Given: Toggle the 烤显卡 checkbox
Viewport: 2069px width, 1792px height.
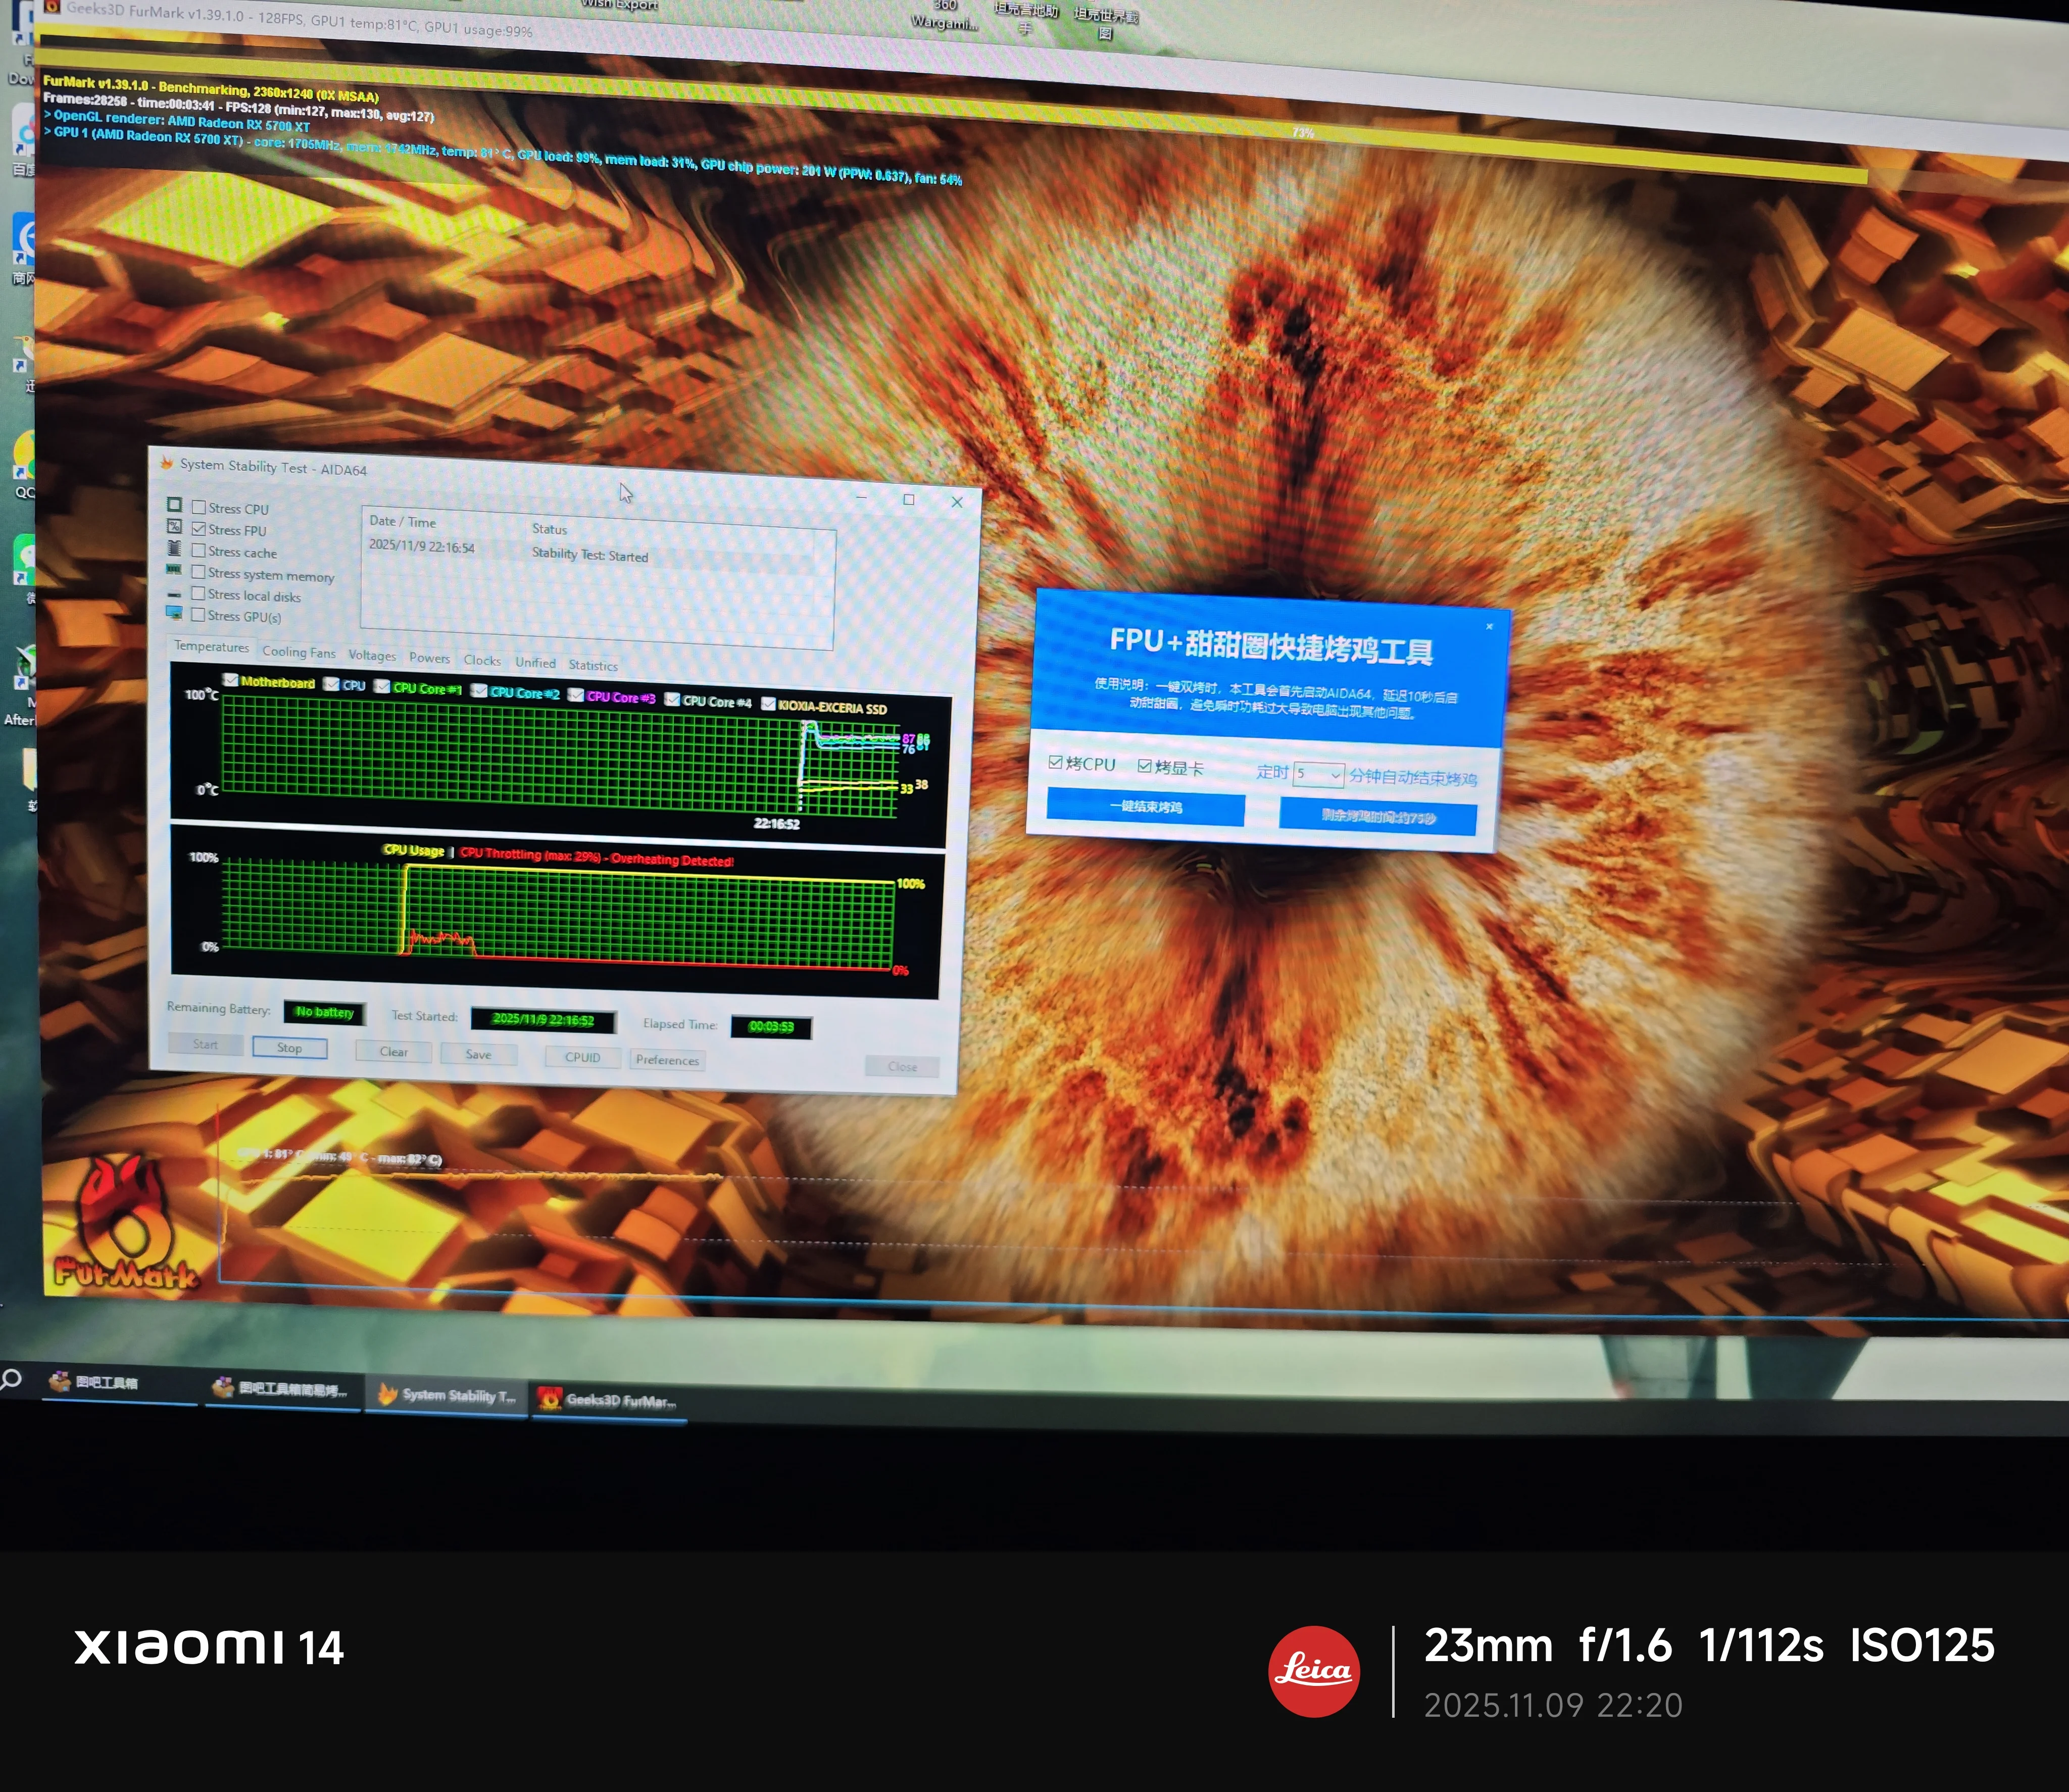Looking at the screenshot, I should (1144, 766).
